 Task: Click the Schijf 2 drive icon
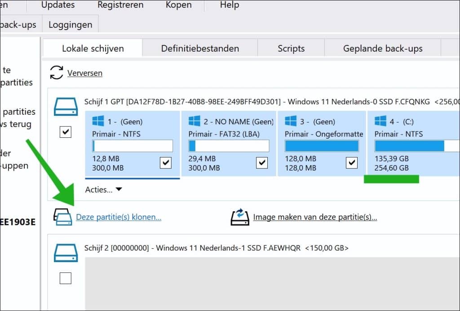pos(66,253)
